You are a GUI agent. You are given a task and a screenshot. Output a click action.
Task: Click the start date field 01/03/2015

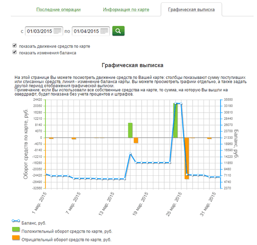click(x=39, y=31)
